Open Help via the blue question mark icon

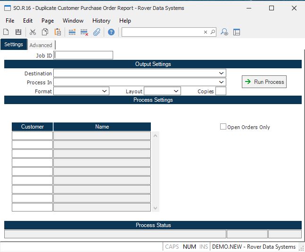click(111, 32)
